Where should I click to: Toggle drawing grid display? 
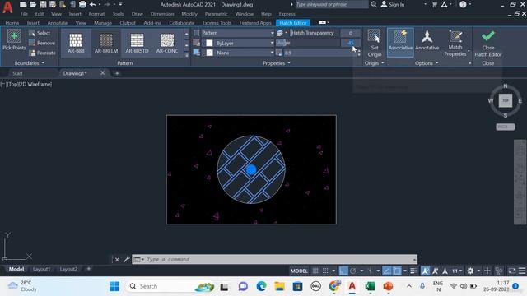315,271
